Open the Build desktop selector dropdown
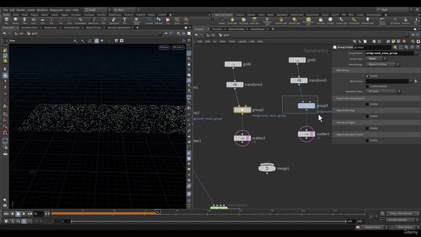This screenshot has width=421, height=237. point(97,10)
